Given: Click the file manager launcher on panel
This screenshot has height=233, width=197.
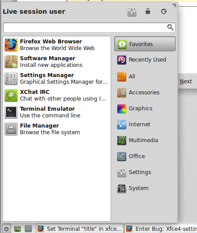Looking at the screenshot, I should 28,229.
